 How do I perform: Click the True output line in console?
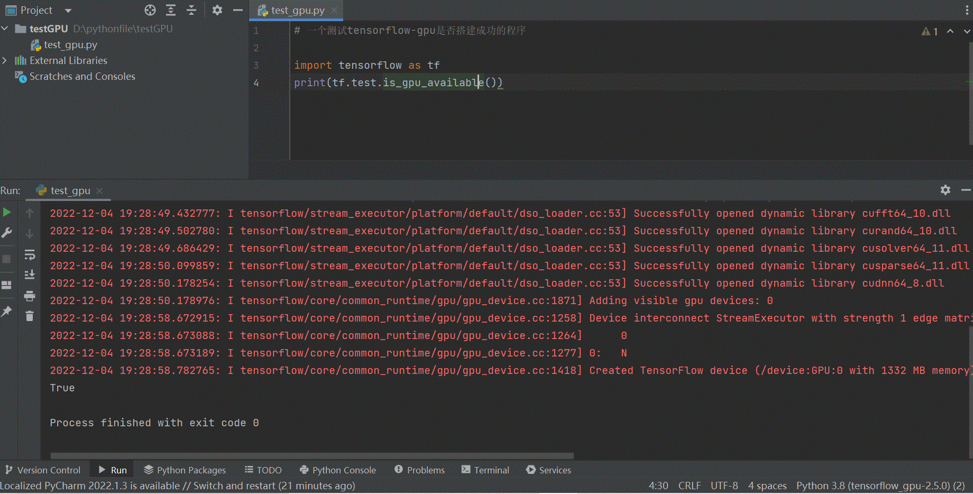coord(62,388)
